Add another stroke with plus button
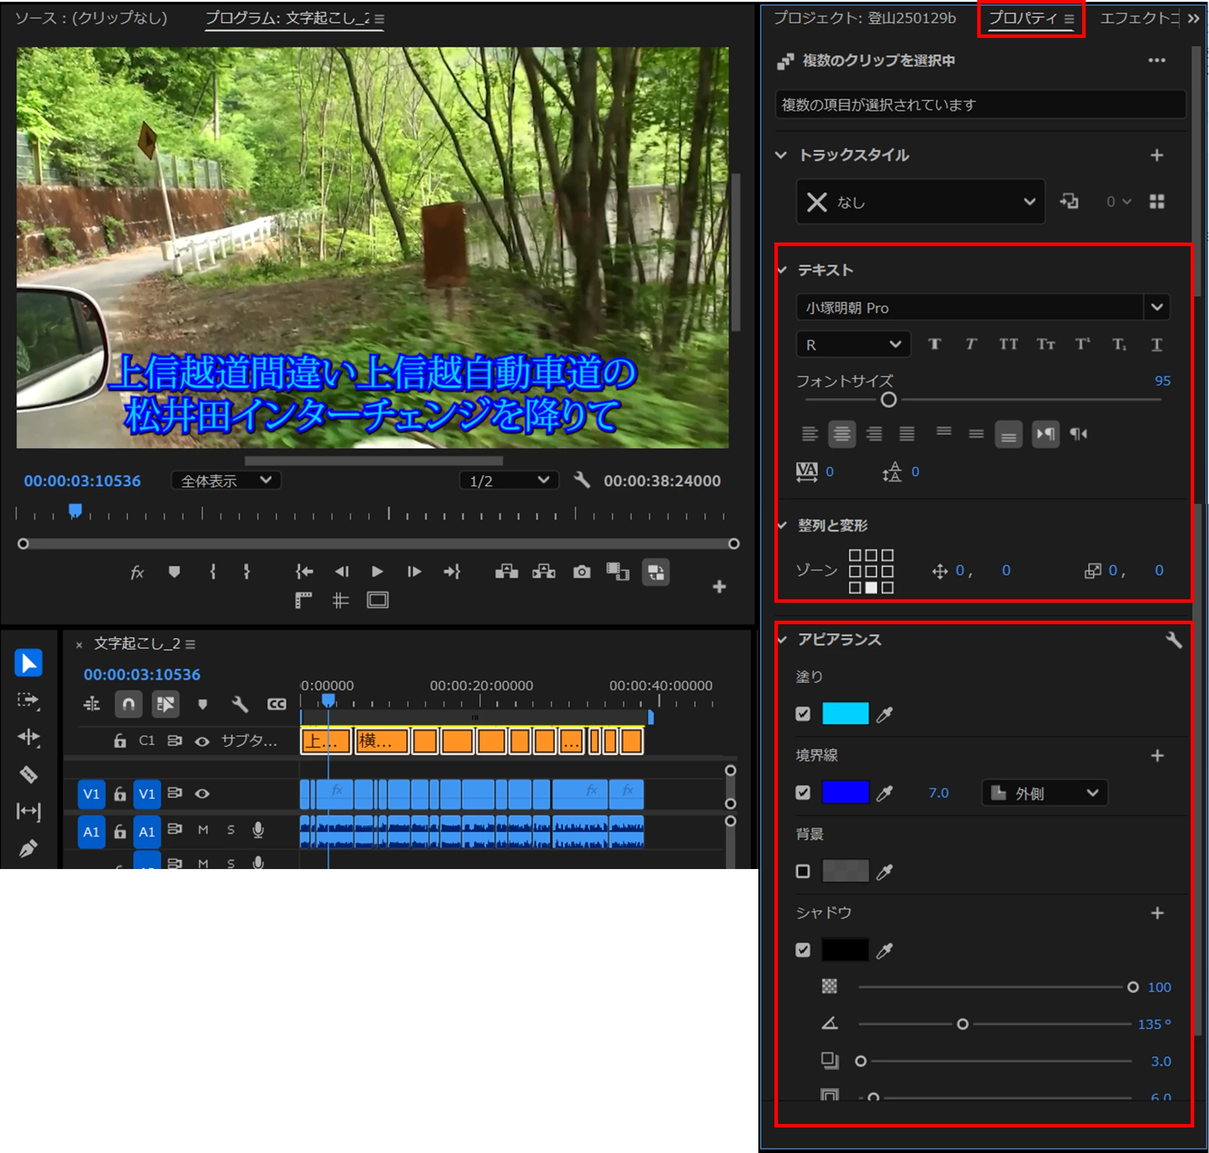 point(1157,755)
